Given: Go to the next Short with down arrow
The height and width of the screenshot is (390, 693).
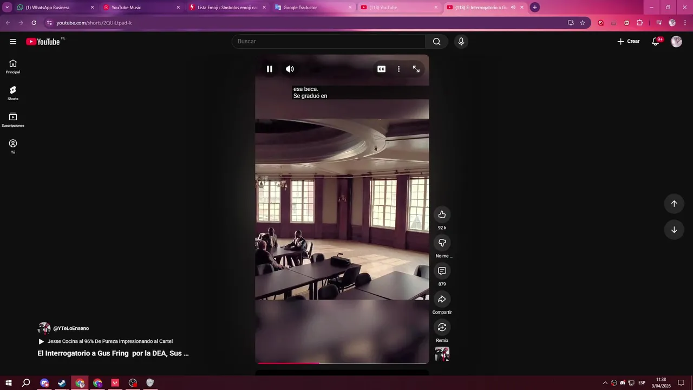Looking at the screenshot, I should tap(674, 230).
